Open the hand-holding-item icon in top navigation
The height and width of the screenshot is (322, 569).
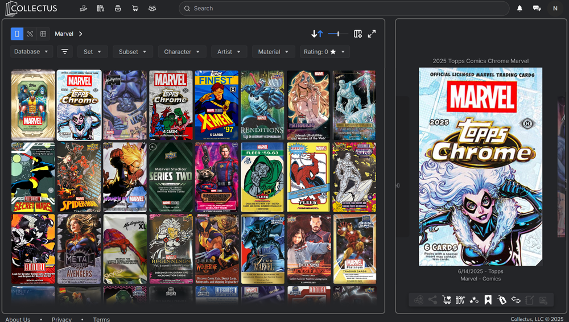pyautogui.click(x=84, y=9)
